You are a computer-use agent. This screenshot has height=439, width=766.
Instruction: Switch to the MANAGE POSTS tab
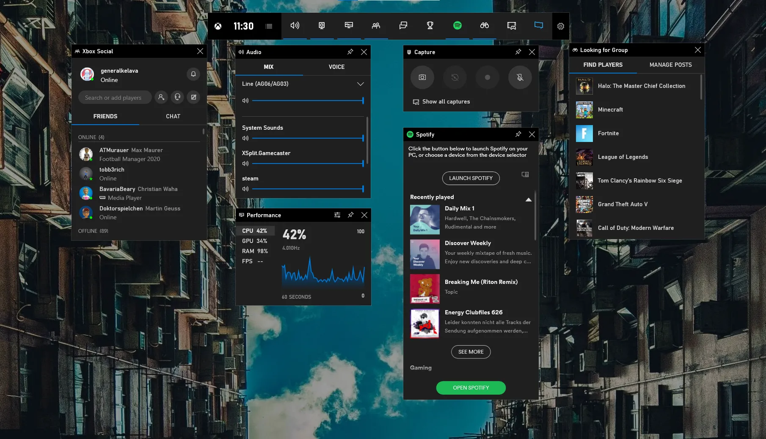[x=671, y=65]
